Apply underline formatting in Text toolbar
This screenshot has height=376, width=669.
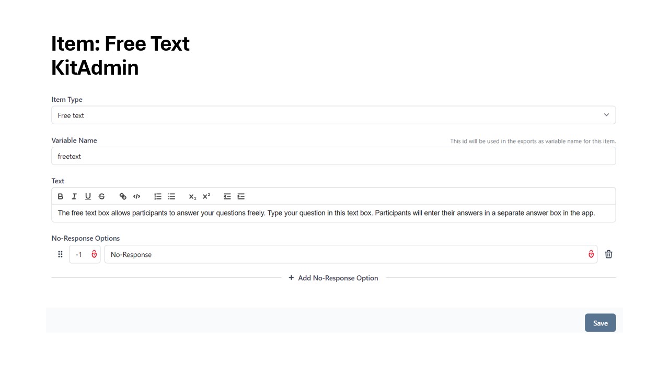tap(88, 196)
